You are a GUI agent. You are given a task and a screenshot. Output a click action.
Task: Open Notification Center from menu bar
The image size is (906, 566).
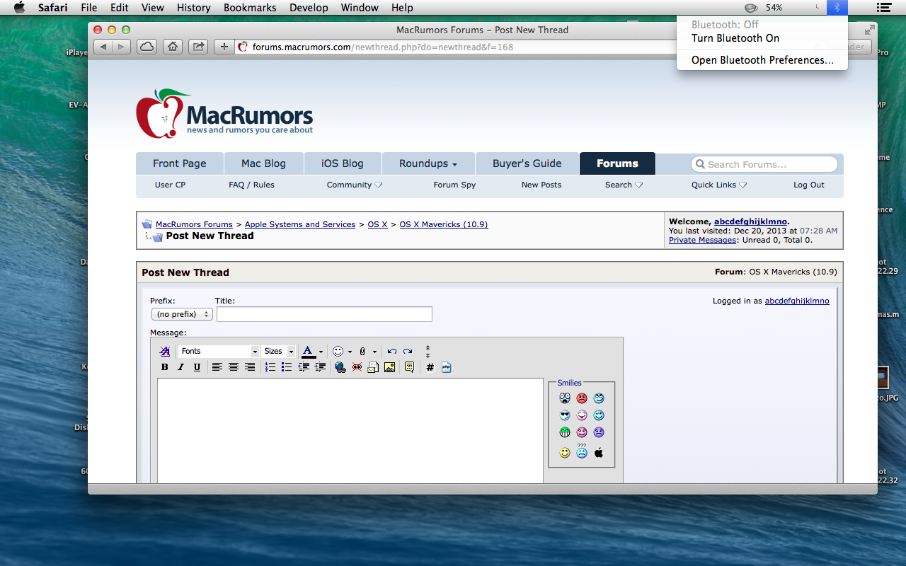(x=883, y=8)
